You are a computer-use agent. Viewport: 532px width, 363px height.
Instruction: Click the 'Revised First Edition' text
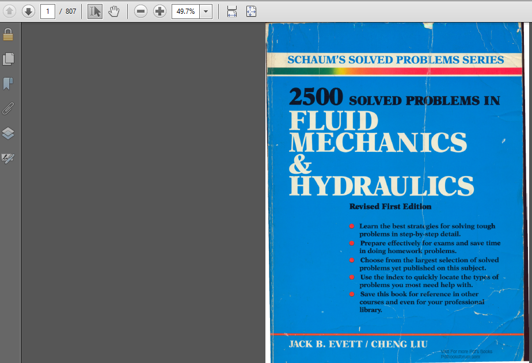(390, 207)
